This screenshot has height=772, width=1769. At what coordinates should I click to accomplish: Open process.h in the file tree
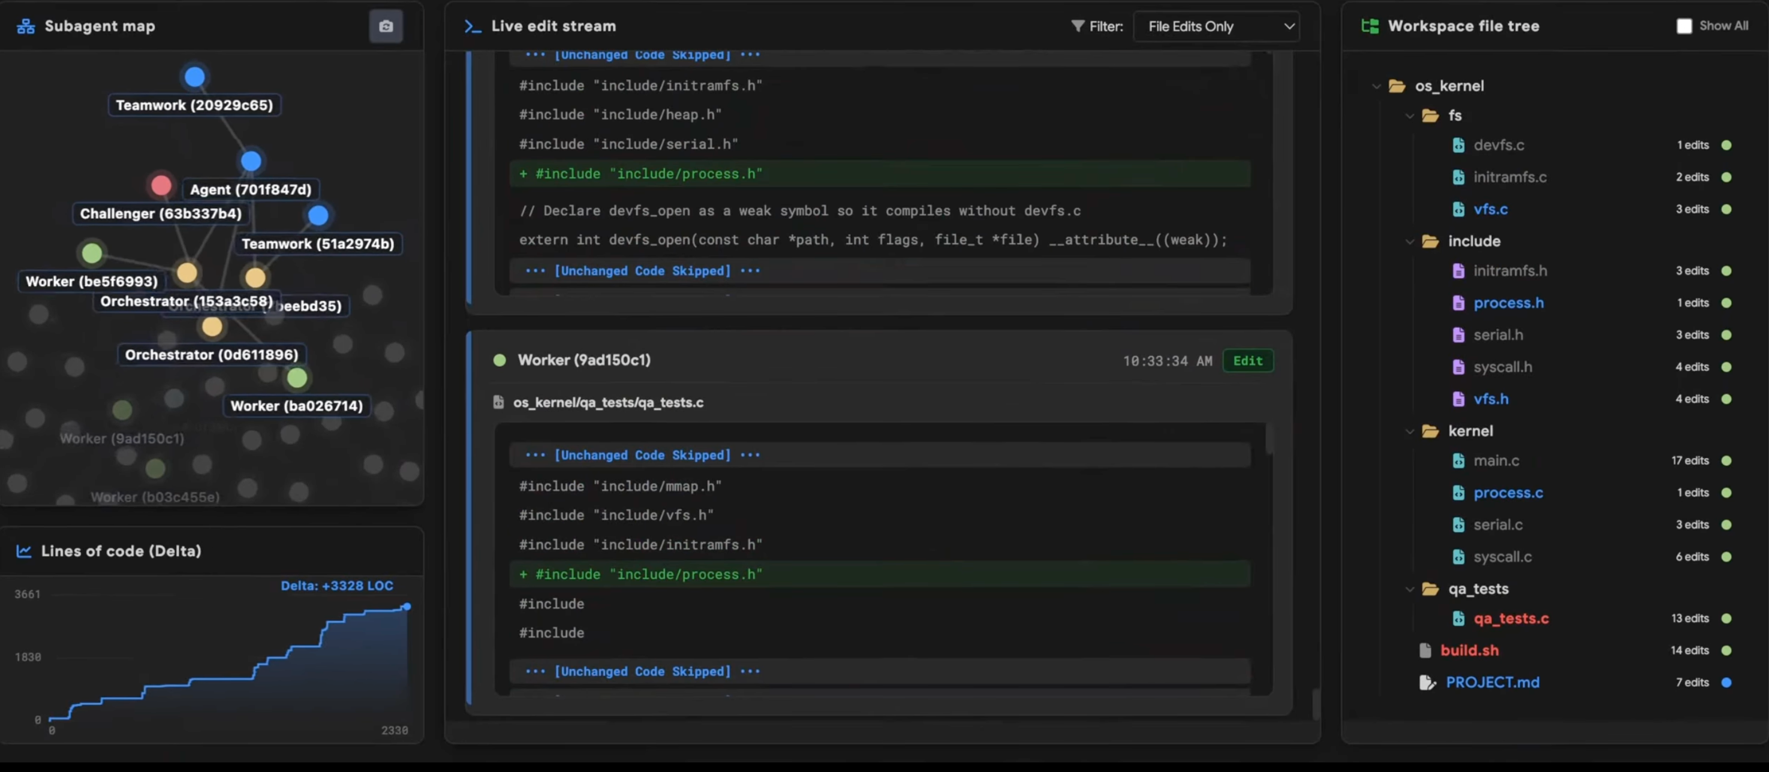[1508, 303]
